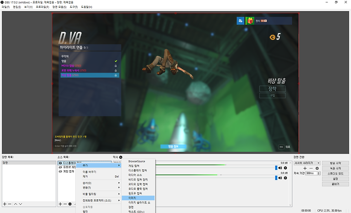Open the 프로파일(P) menu
This screenshot has height=213, width=351.
click(x=42, y=7)
